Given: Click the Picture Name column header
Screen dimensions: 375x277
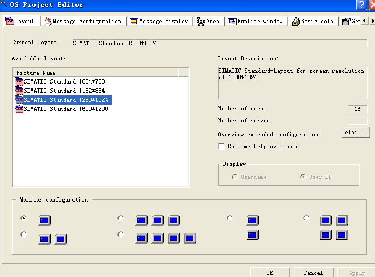Looking at the screenshot, I should coord(96,73).
